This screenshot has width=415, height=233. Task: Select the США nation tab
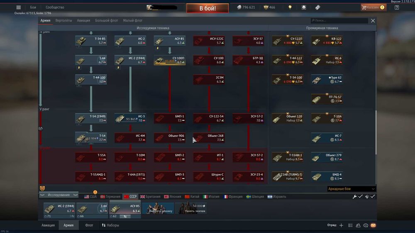coord(90,197)
